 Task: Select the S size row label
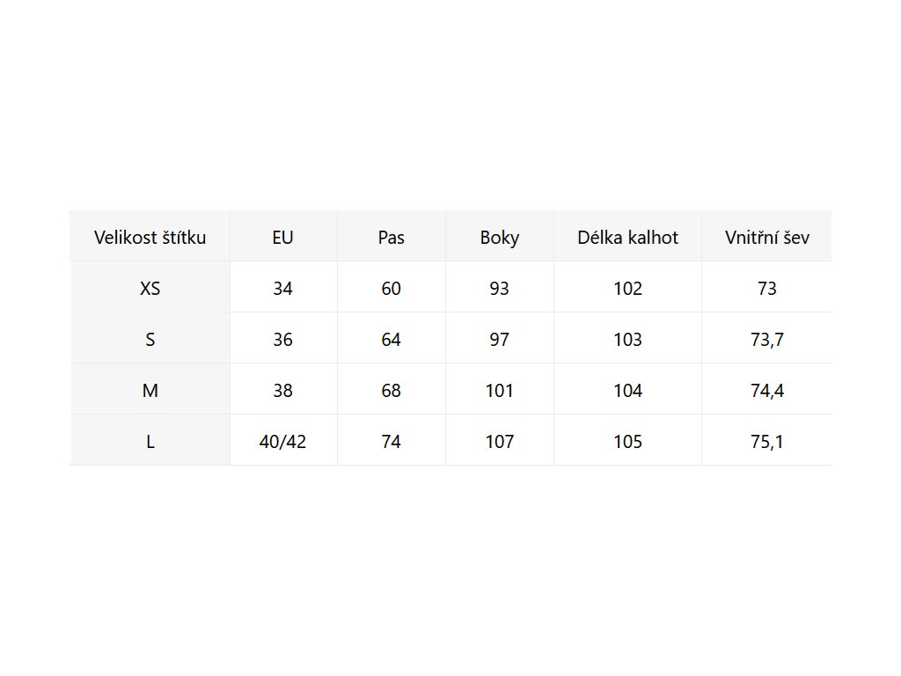pyautogui.click(x=150, y=340)
